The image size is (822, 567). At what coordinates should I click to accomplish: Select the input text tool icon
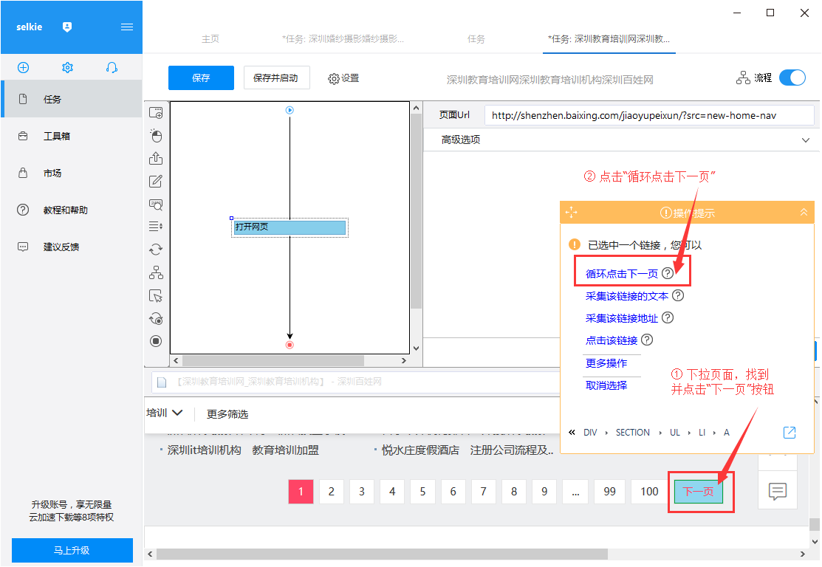[156, 182]
